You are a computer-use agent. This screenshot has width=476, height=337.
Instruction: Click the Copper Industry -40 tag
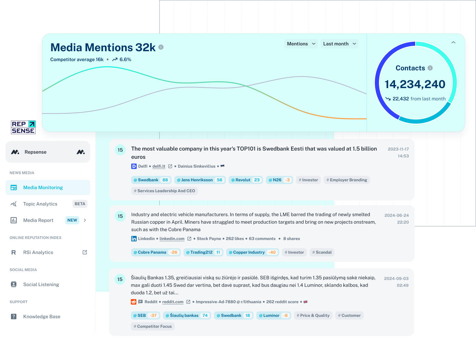pos(253,252)
